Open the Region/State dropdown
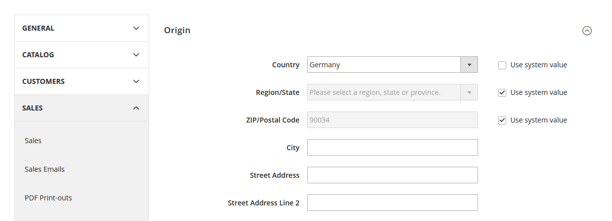Image resolution: width=612 pixels, height=221 pixels. pyautogui.click(x=392, y=92)
